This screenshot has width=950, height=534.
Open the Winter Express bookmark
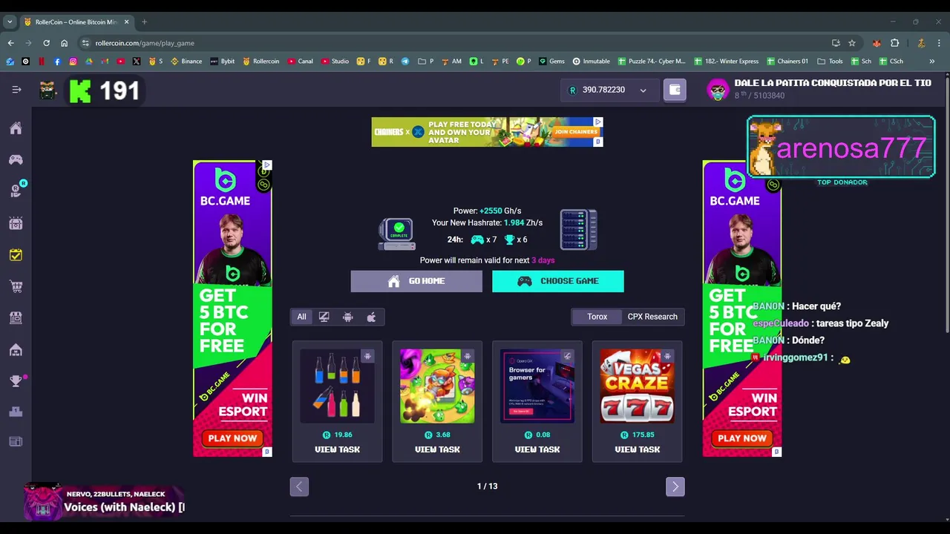pos(727,62)
